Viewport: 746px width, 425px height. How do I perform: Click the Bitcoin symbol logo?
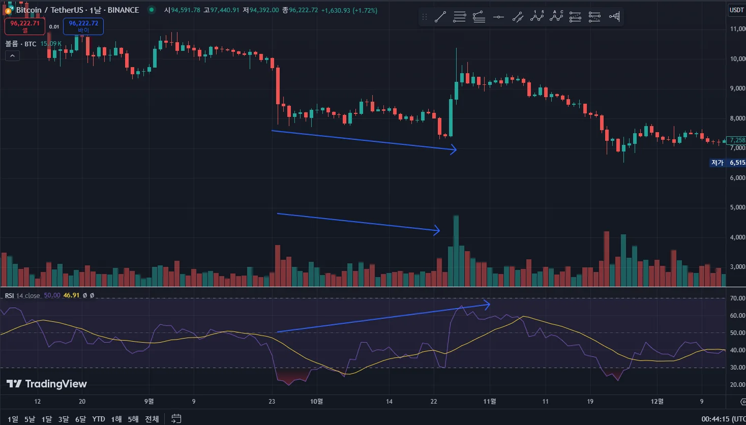8,10
